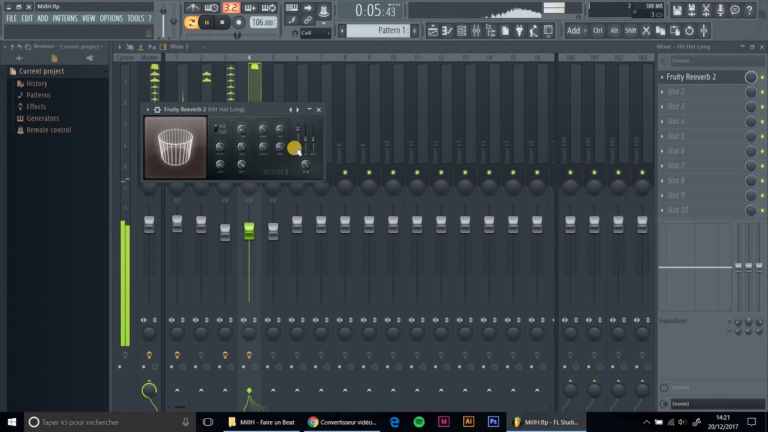Open the channel rack icon
Viewport: 768px width, 432px height.
tap(461, 31)
